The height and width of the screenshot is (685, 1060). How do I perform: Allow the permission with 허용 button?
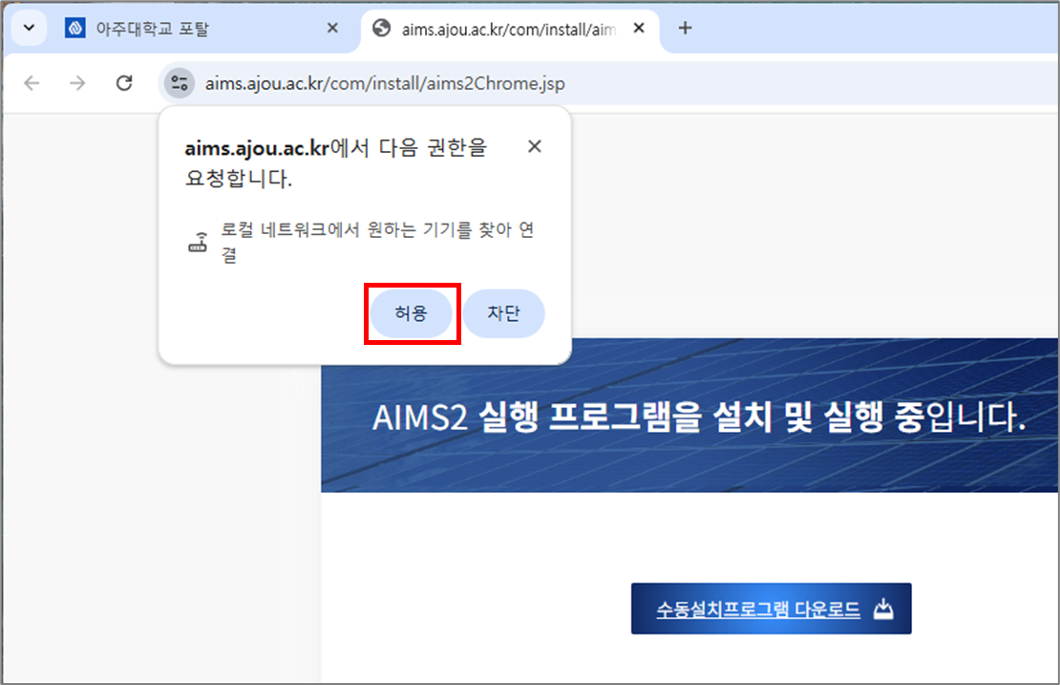click(x=412, y=313)
